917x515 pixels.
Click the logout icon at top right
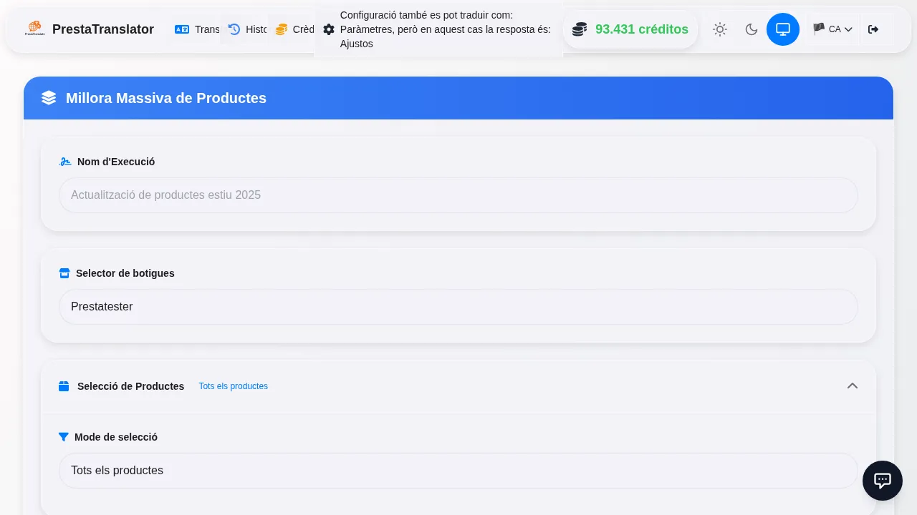click(x=873, y=29)
